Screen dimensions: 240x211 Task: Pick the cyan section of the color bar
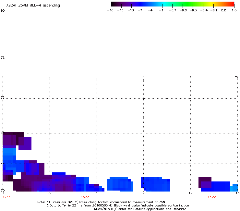(164, 4)
